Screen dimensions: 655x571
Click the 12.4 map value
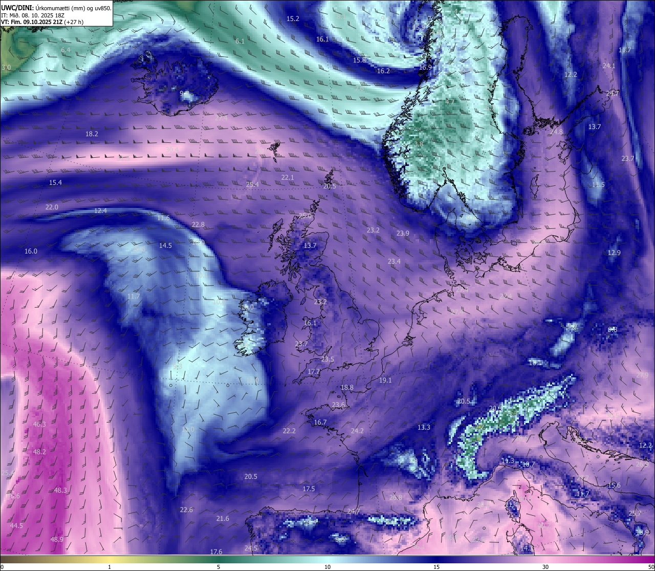coord(100,210)
